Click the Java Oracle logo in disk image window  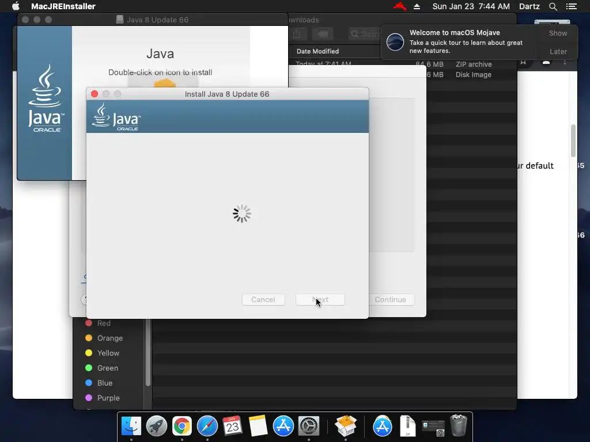pos(46,98)
